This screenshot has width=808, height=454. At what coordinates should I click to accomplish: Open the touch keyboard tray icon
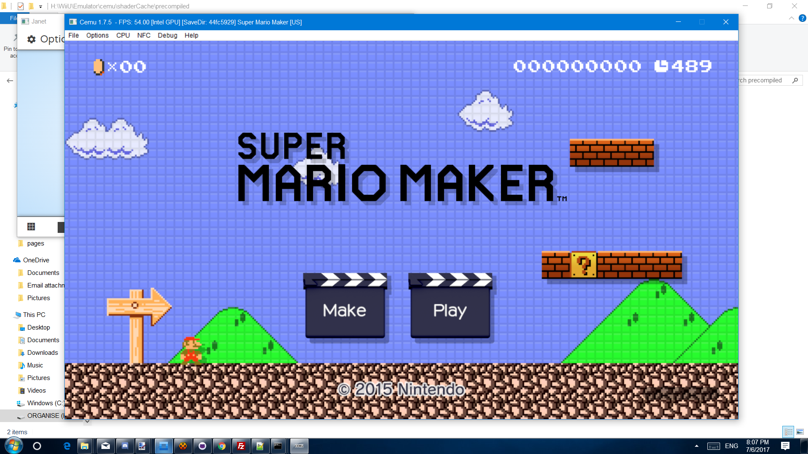point(714,446)
